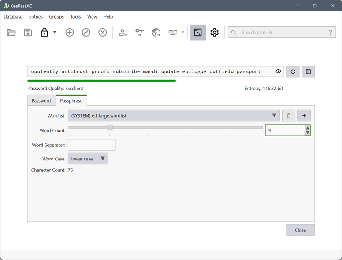This screenshot has width=342, height=260.
Task: Click the Save Database floppy icon
Action: point(28,32)
